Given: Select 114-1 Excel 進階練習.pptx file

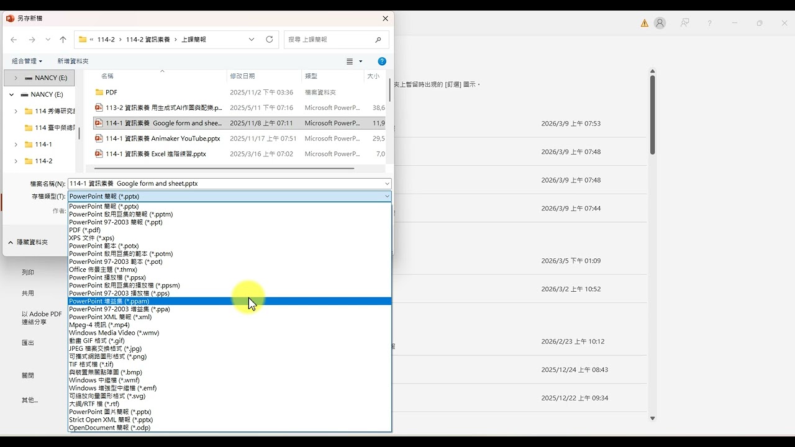Looking at the screenshot, I should click(x=238, y=154).
